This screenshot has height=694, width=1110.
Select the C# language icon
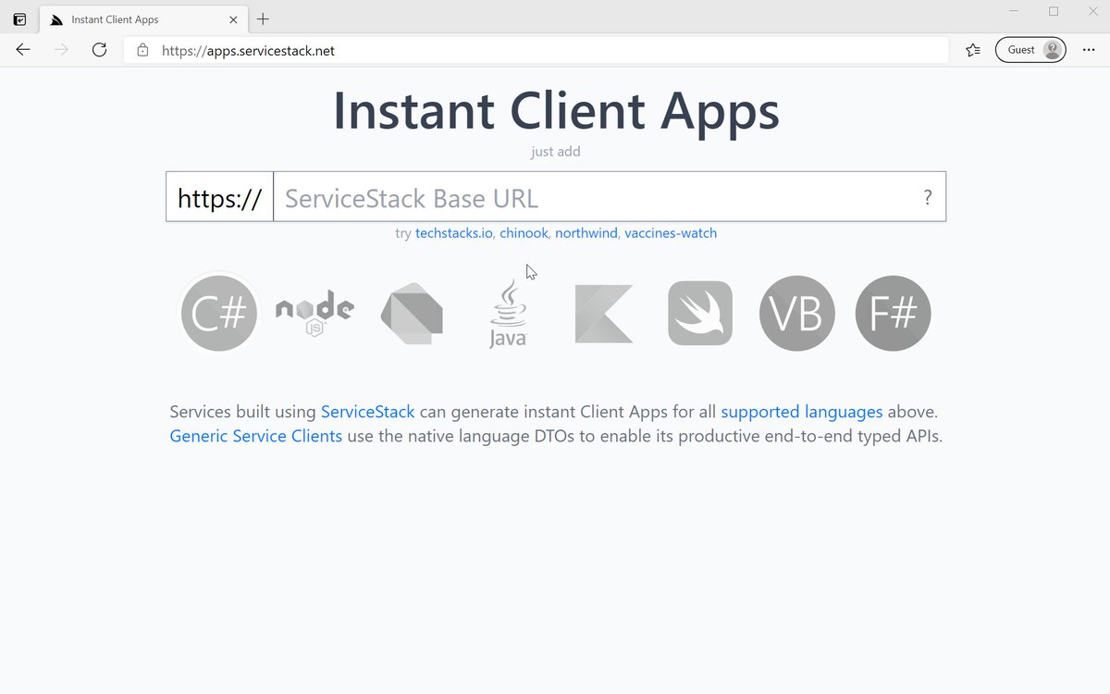218,313
